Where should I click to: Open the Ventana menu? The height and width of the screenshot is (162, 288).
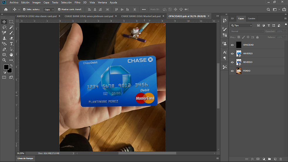[x=102, y=2]
